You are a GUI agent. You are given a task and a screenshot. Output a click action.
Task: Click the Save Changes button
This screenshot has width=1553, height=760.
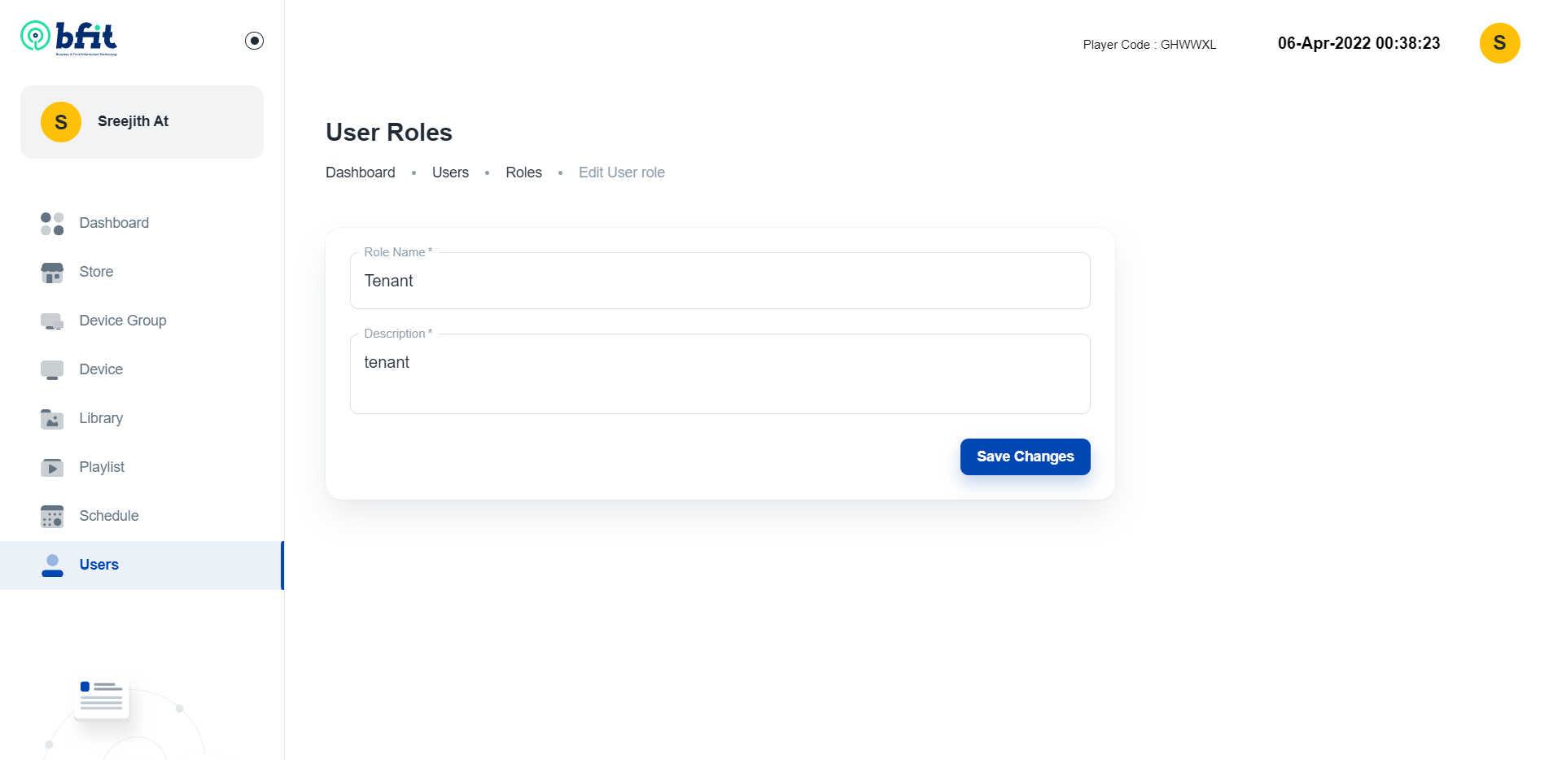pos(1025,456)
